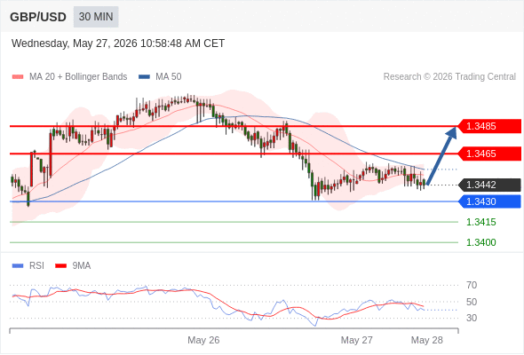This screenshot has width=524, height=355.
Task: Click the RSI 70 level label
Action: pyautogui.click(x=472, y=285)
